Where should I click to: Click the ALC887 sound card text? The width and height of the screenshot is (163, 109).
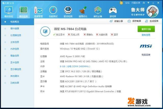click(x=86, y=86)
